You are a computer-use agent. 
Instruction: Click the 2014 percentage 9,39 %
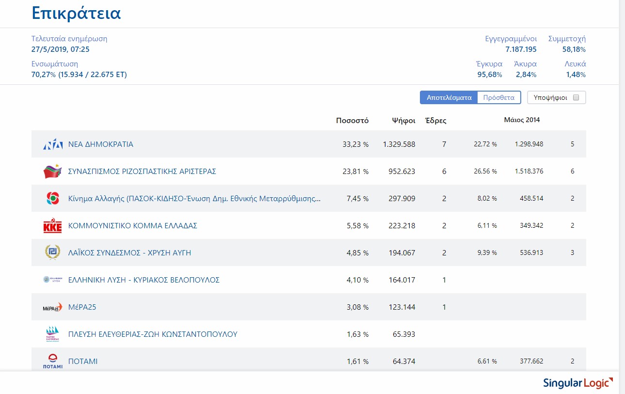coord(487,253)
